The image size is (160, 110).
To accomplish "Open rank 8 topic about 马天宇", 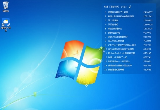I will pyautogui.click(x=116, y=41).
